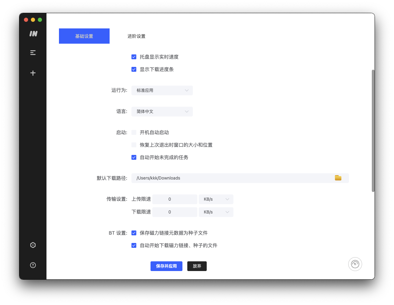The width and height of the screenshot is (394, 305).
Task: Uncheck 保存磁力链接元数据为种子文件
Action: 134,233
